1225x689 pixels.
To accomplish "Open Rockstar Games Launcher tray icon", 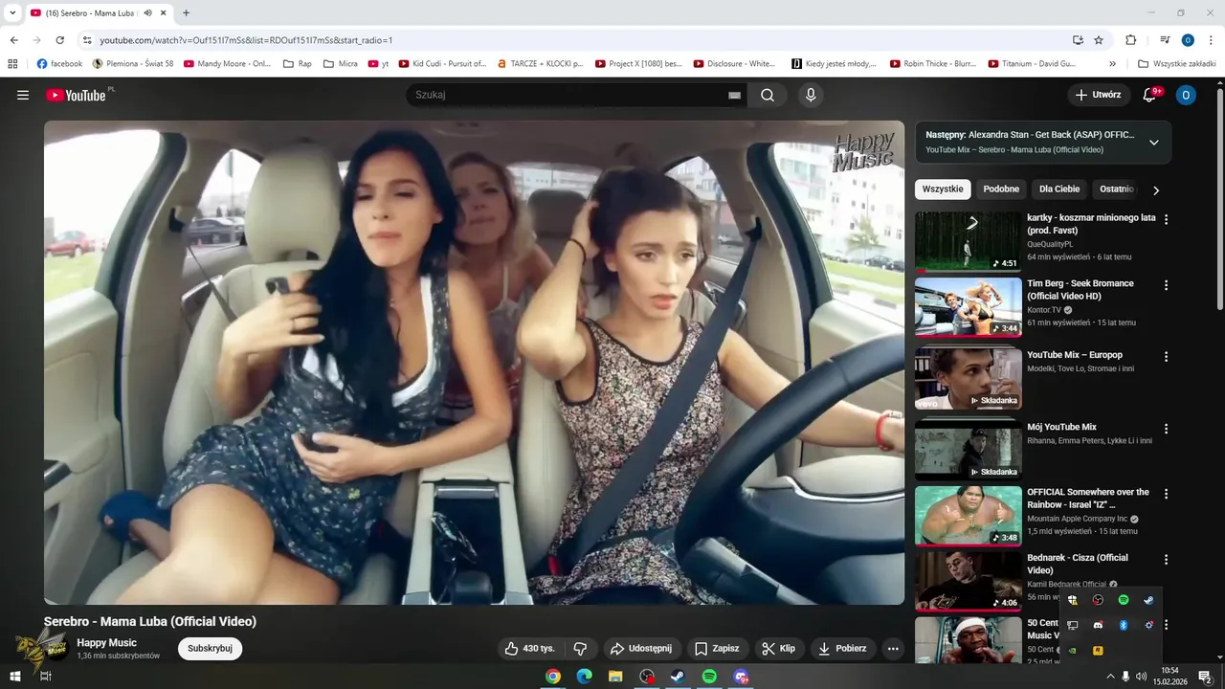I will [1099, 650].
